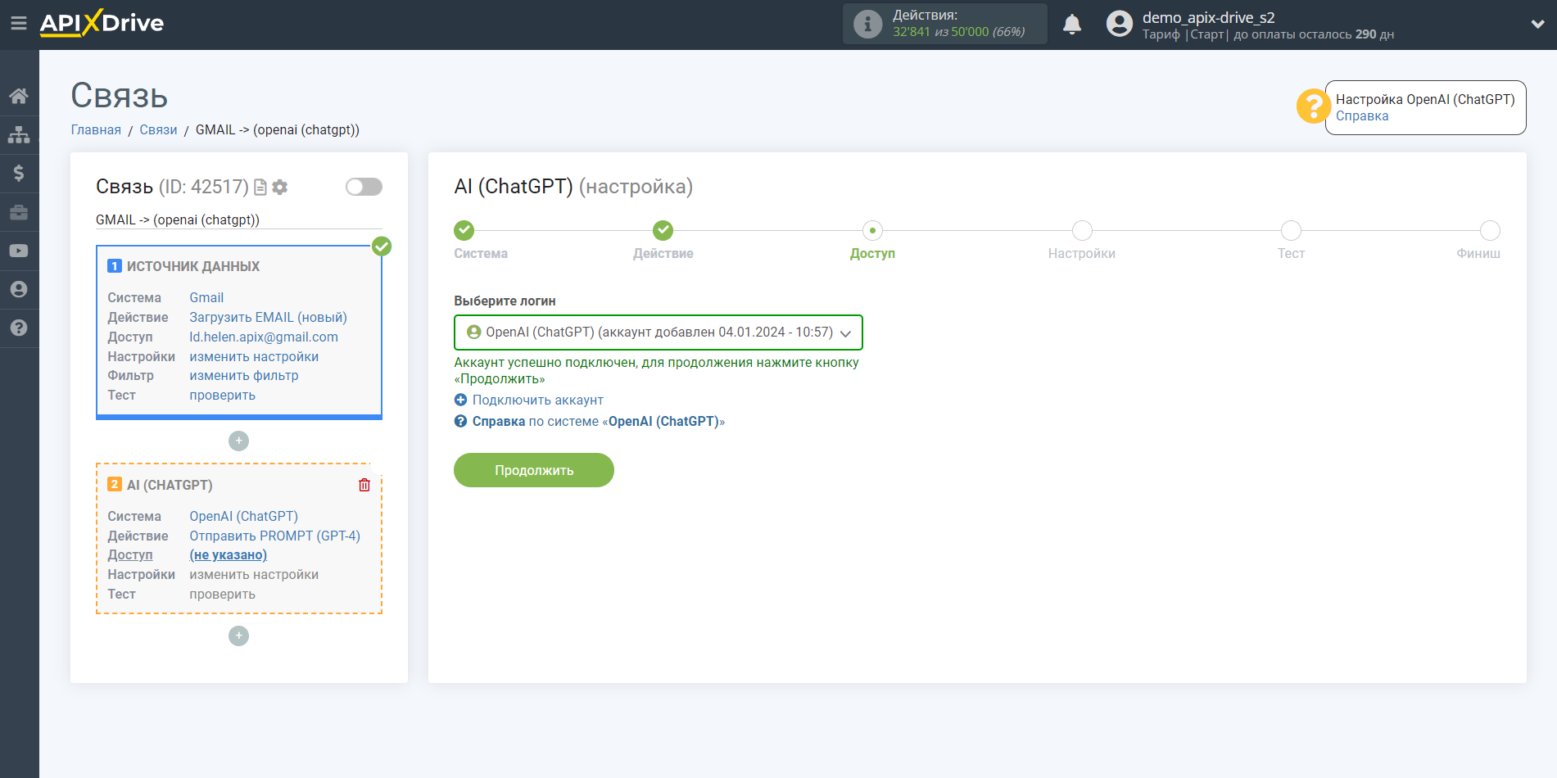Click the demo_apix-drive_s2 username
The height and width of the screenshot is (778, 1557).
1208,17
